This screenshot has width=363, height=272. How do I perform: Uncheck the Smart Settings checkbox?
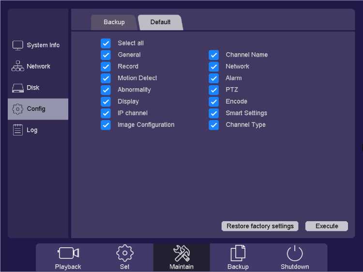[x=214, y=113]
